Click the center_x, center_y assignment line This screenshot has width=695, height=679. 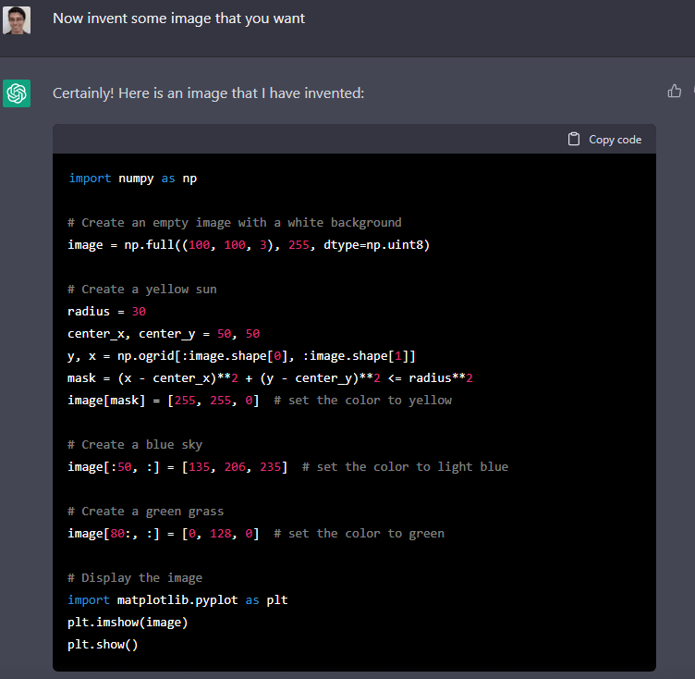164,333
